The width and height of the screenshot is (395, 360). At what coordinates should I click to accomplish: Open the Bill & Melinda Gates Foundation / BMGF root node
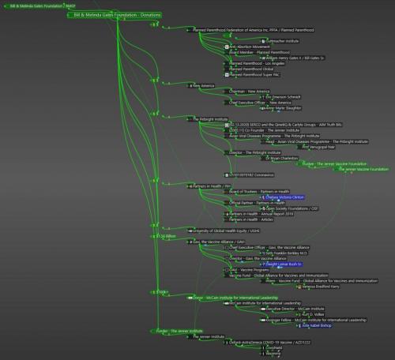pos(40,6)
